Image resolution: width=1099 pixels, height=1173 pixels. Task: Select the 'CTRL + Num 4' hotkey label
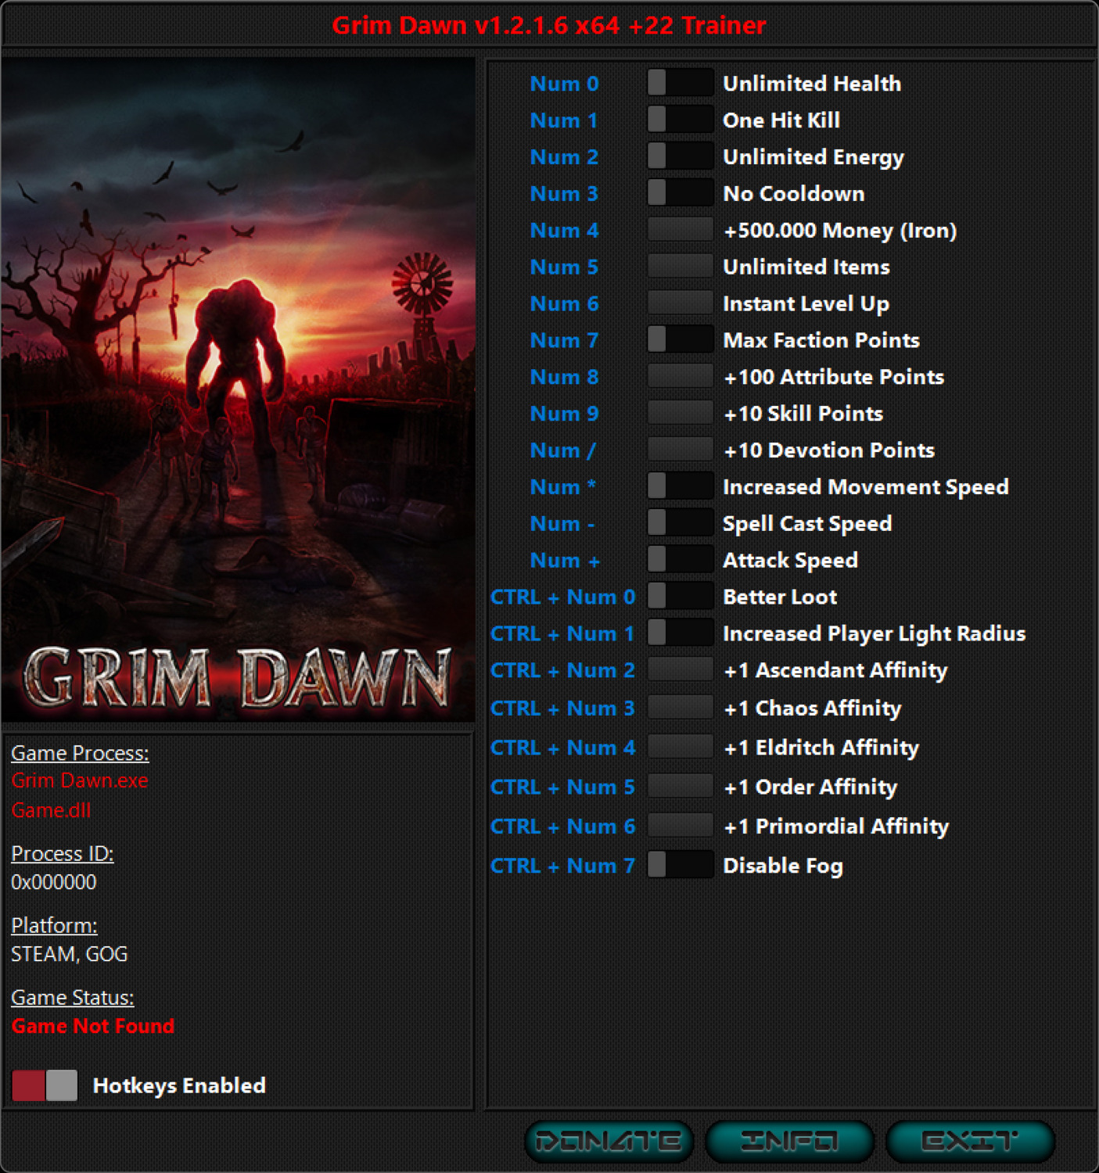click(563, 748)
